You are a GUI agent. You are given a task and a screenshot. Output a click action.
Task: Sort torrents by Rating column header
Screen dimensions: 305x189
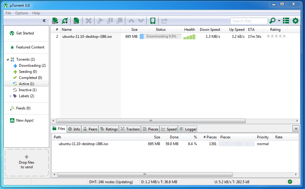point(275,30)
